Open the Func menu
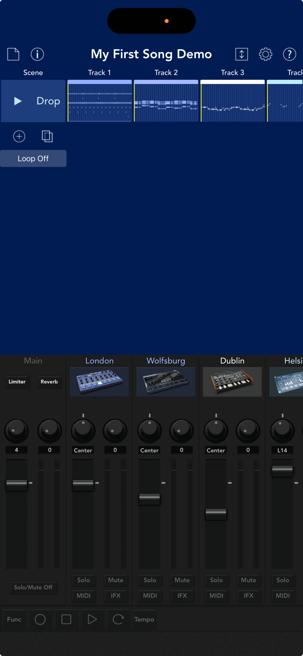Viewport: 303px width, 656px height. tap(14, 619)
